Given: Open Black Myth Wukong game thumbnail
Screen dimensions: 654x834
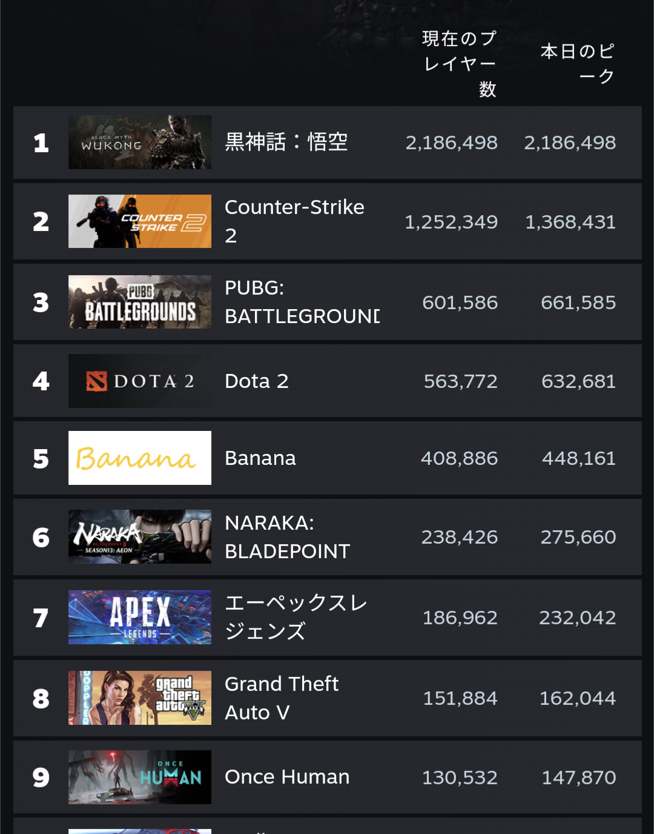Looking at the screenshot, I should 140,142.
